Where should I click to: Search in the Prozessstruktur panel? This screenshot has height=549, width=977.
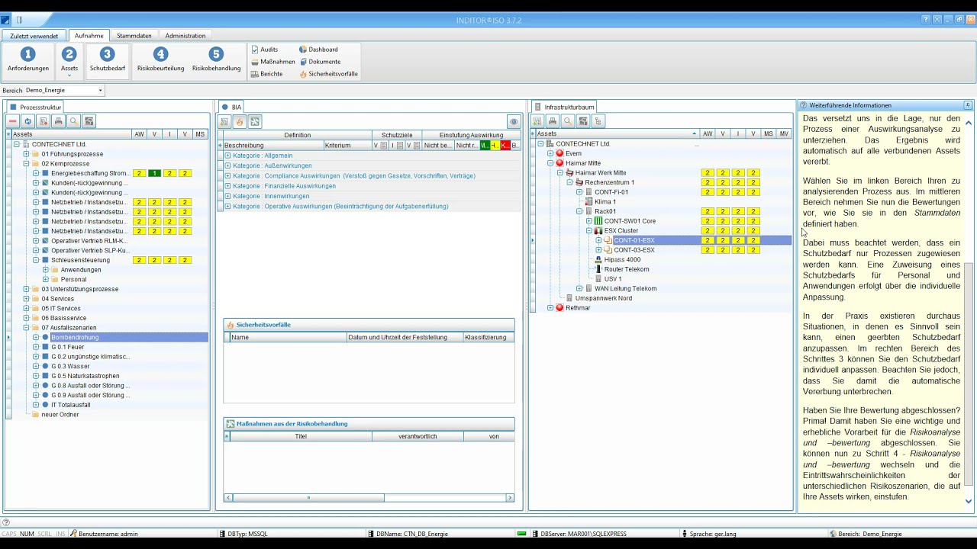[x=74, y=121]
